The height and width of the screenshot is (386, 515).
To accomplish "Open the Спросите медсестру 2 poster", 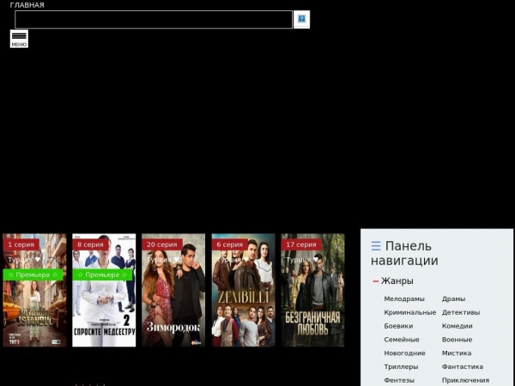I will click(x=104, y=290).
